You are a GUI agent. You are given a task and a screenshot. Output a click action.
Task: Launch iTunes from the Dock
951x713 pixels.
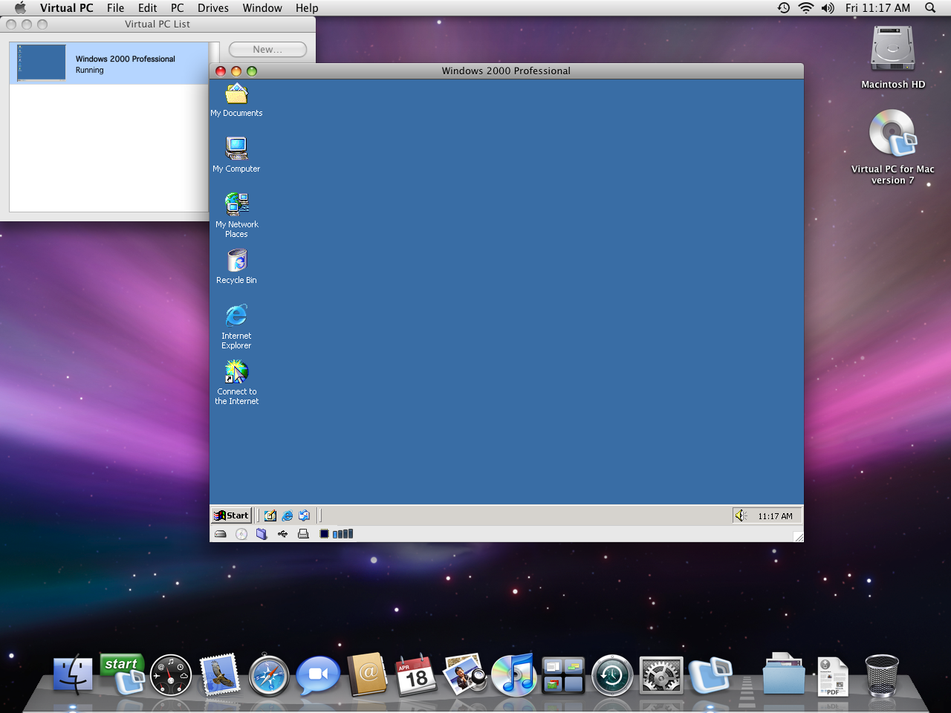tap(514, 675)
